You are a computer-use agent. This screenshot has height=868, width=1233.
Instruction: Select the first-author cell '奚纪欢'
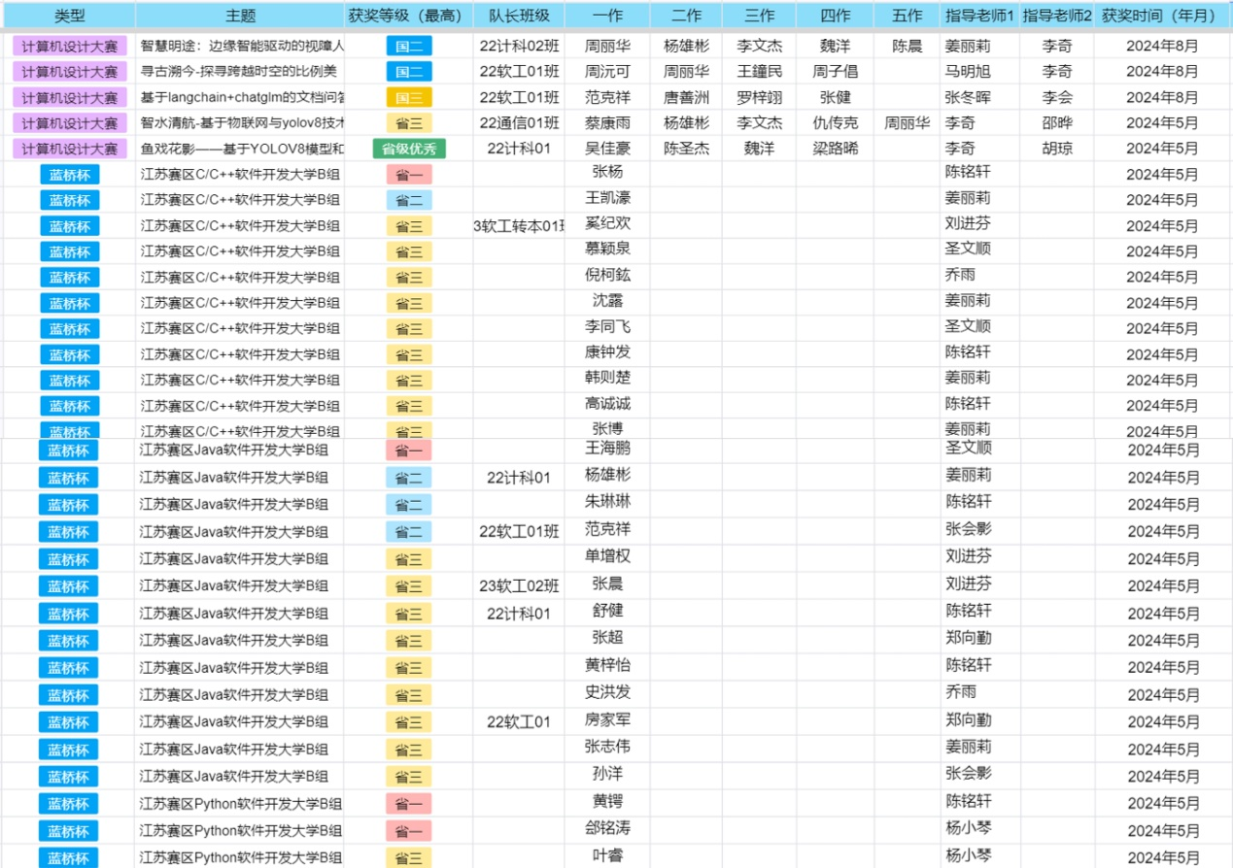pyautogui.click(x=607, y=223)
